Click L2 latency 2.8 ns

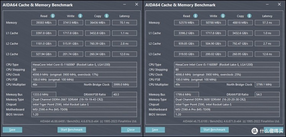(124, 44)
